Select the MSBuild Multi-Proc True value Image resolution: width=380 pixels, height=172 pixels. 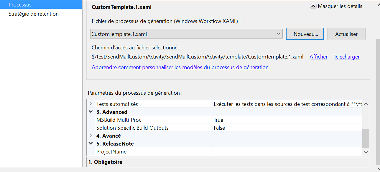[x=287, y=120]
